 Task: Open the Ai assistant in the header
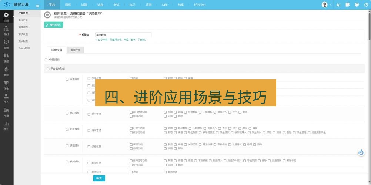(338, 5)
